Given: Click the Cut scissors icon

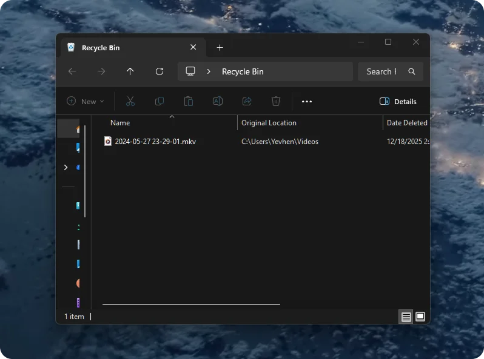Looking at the screenshot, I should 130,101.
